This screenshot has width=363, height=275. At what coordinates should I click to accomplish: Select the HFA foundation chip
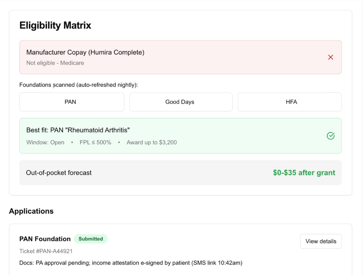pyautogui.click(x=290, y=102)
